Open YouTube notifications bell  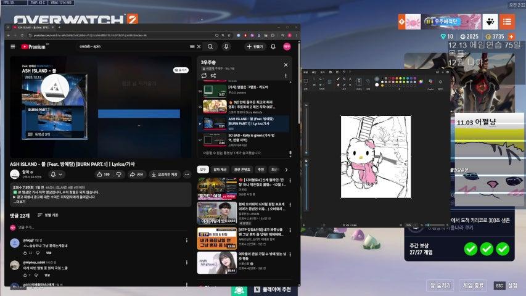[x=273, y=46]
